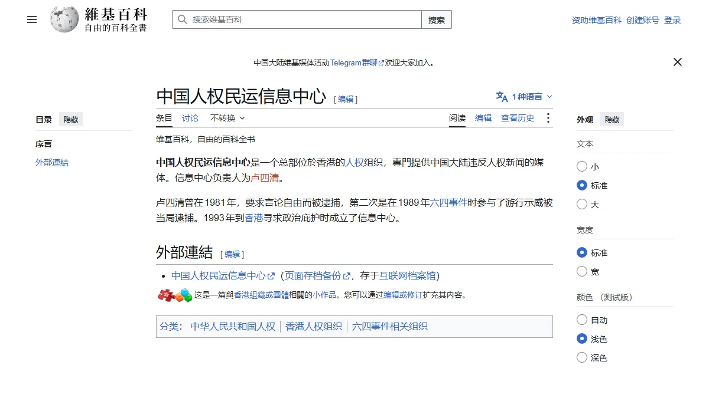The image size is (709, 398).
Task: Close the Telegram notice banner
Action: tap(678, 62)
